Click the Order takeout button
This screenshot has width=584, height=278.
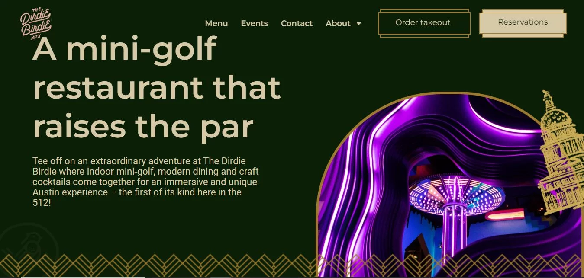pyautogui.click(x=424, y=23)
